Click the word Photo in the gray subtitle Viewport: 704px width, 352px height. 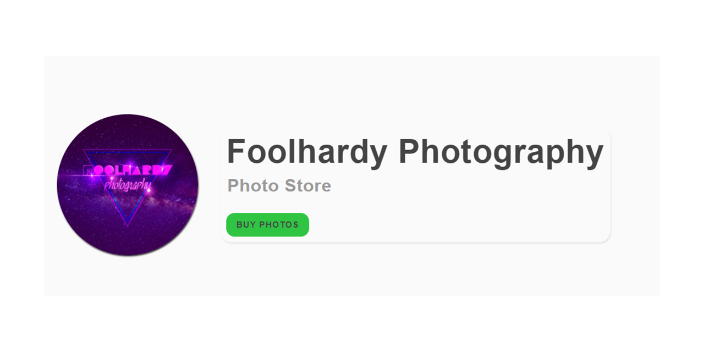(x=254, y=186)
